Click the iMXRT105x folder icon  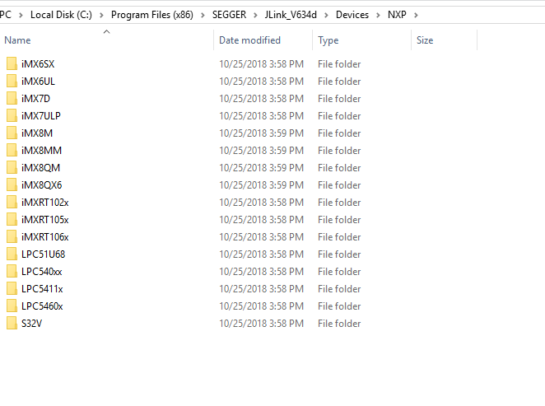[x=12, y=219]
